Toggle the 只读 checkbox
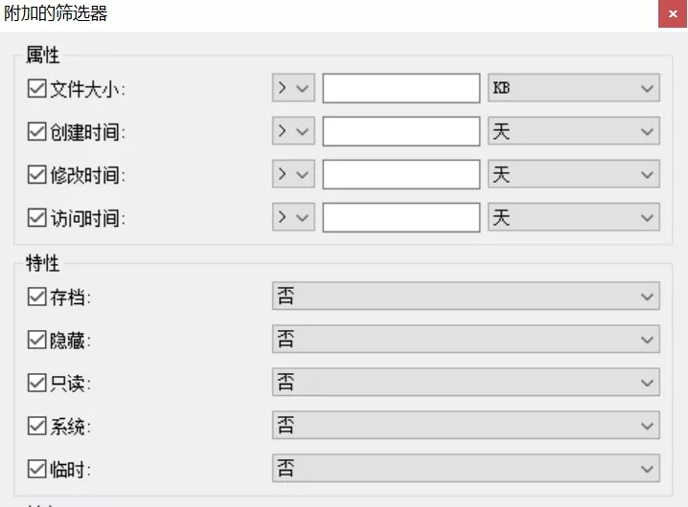Viewport: 688px width, 507px height. coord(36,383)
